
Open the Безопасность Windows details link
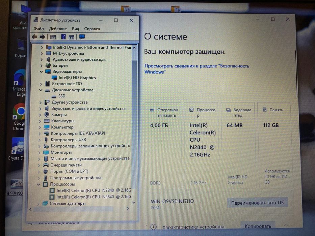[x=197, y=69]
